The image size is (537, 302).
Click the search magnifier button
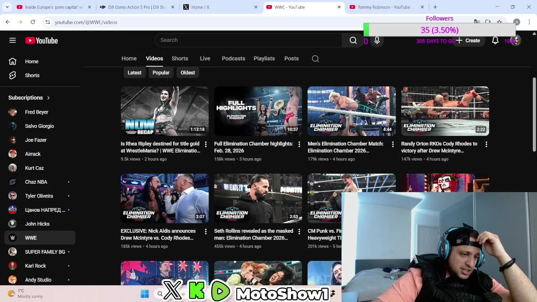point(353,40)
